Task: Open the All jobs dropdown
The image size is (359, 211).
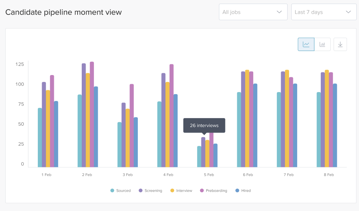Action: [x=253, y=12]
